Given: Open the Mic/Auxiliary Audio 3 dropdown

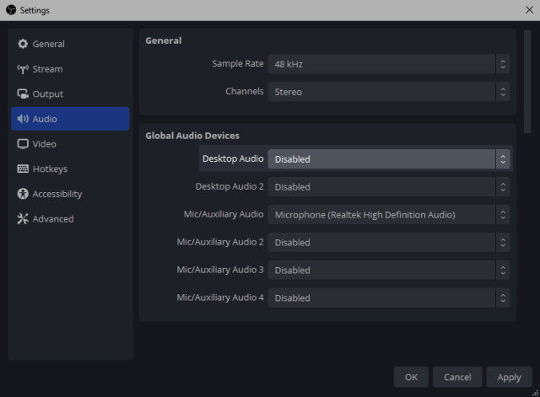Looking at the screenshot, I should [x=389, y=270].
